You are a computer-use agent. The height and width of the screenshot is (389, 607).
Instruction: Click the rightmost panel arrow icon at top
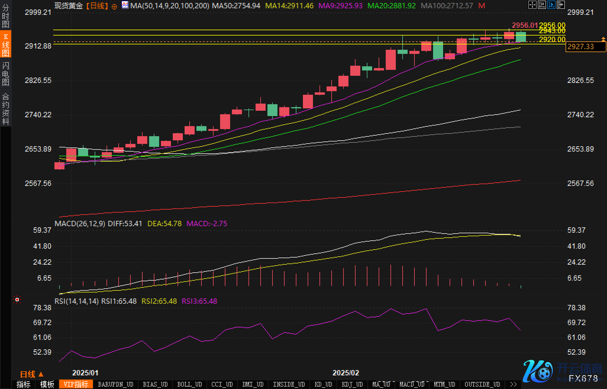(x=561, y=5)
